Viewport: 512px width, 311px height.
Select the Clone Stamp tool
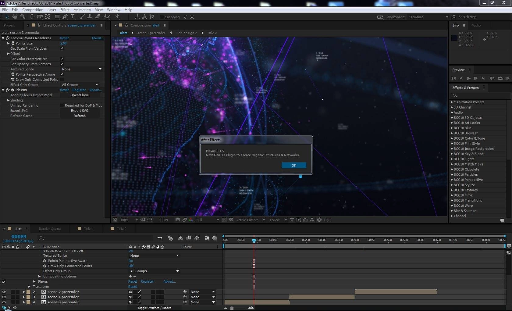[90, 16]
